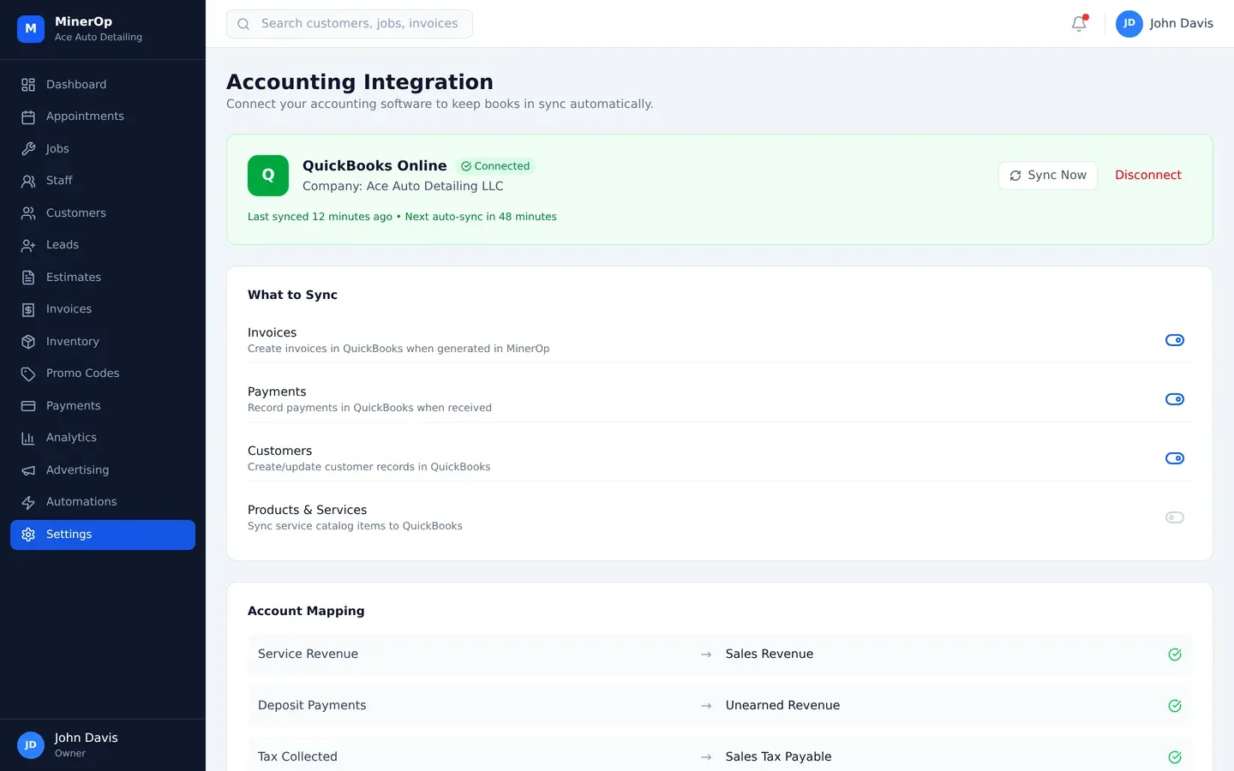Enable the Products & Services sync toggle
This screenshot has height=771, width=1234.
(1174, 517)
